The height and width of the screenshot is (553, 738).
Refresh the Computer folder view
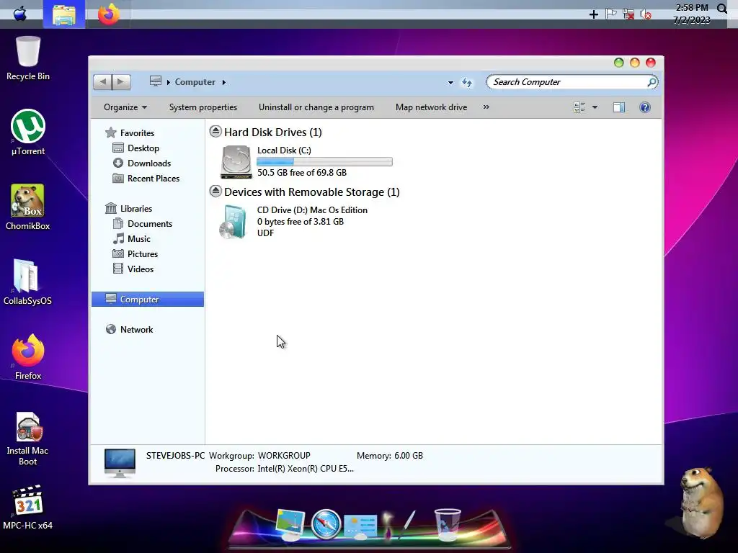click(467, 82)
